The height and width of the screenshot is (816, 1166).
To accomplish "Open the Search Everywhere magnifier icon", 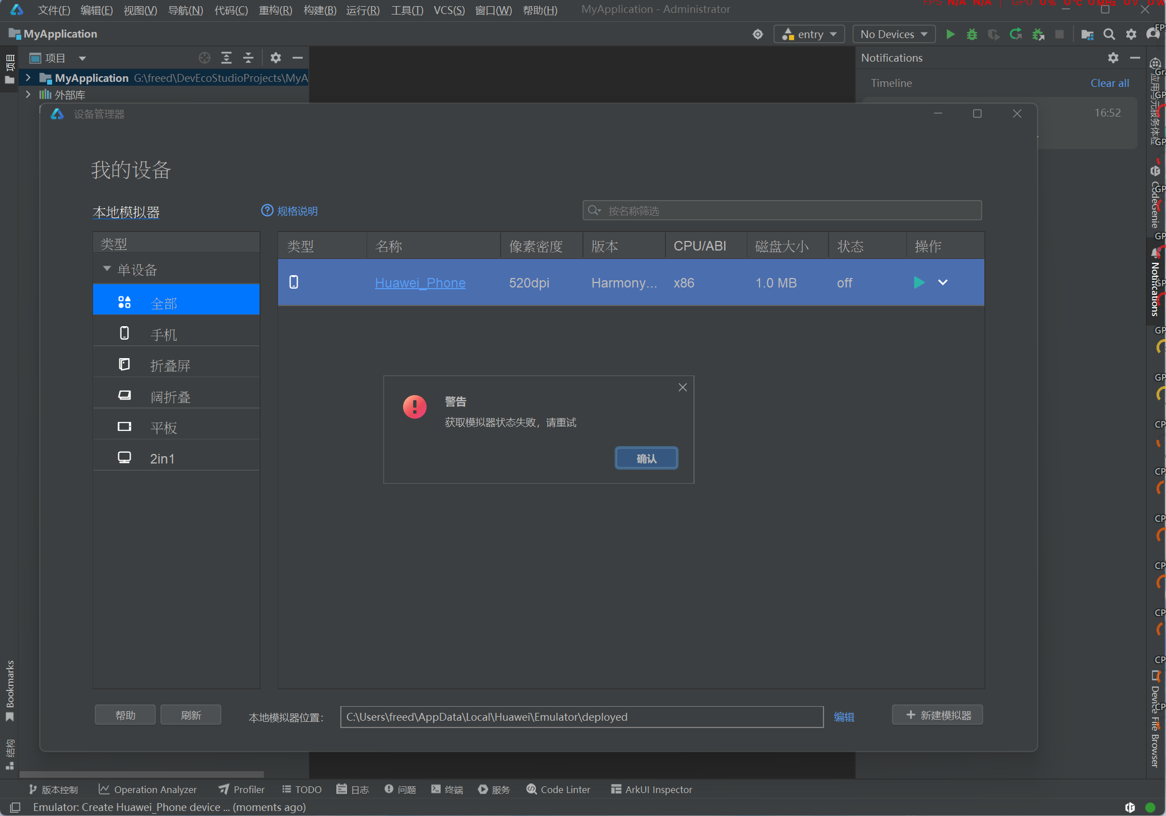I will [1109, 34].
